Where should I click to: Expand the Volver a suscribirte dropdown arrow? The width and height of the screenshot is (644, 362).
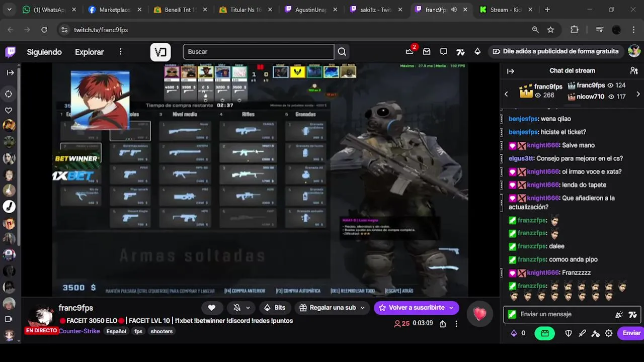pos(451,308)
